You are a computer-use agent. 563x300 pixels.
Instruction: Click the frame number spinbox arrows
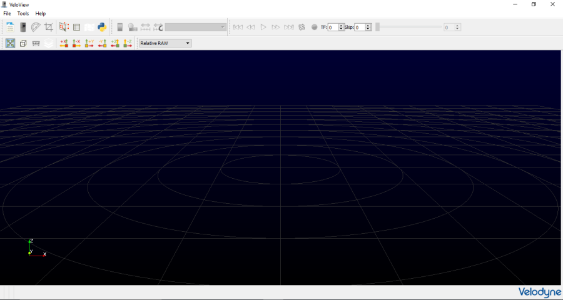(x=457, y=27)
